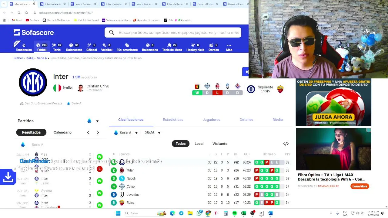Focus the Sofascore search field
Image resolution: width=388 pixels, height=218 pixels.
pyautogui.click(x=173, y=32)
